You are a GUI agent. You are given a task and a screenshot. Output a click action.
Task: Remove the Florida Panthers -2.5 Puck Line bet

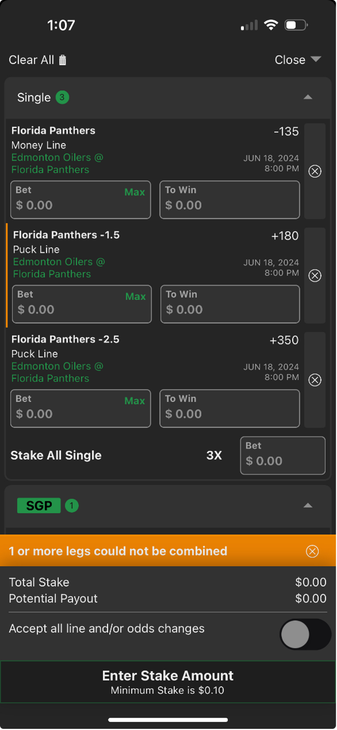[315, 380]
